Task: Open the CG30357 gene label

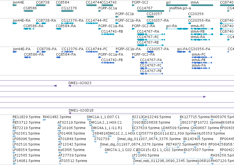Action: click(x=154, y=14)
